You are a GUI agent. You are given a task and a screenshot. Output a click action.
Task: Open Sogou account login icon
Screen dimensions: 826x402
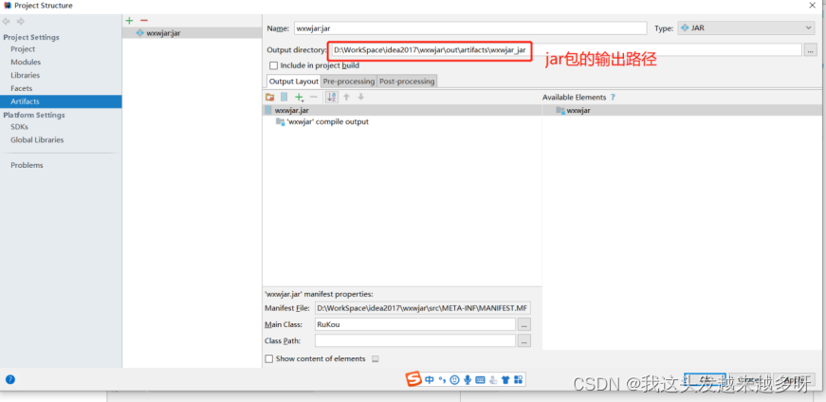(493, 379)
